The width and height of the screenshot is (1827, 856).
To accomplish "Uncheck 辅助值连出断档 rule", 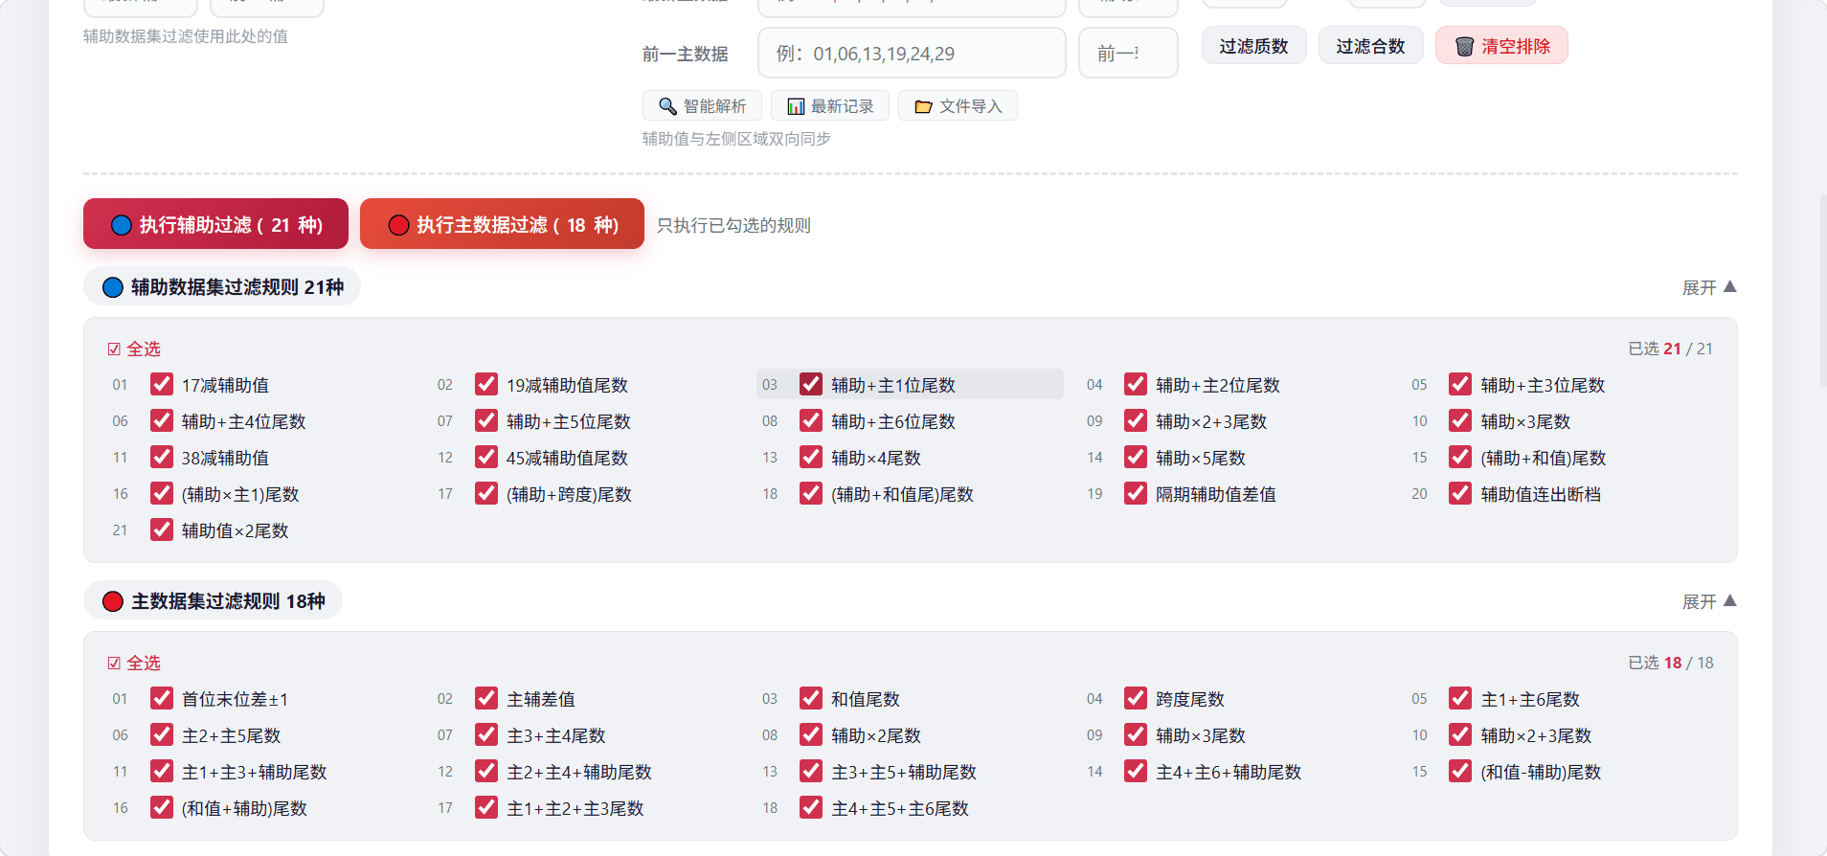I will [1460, 493].
